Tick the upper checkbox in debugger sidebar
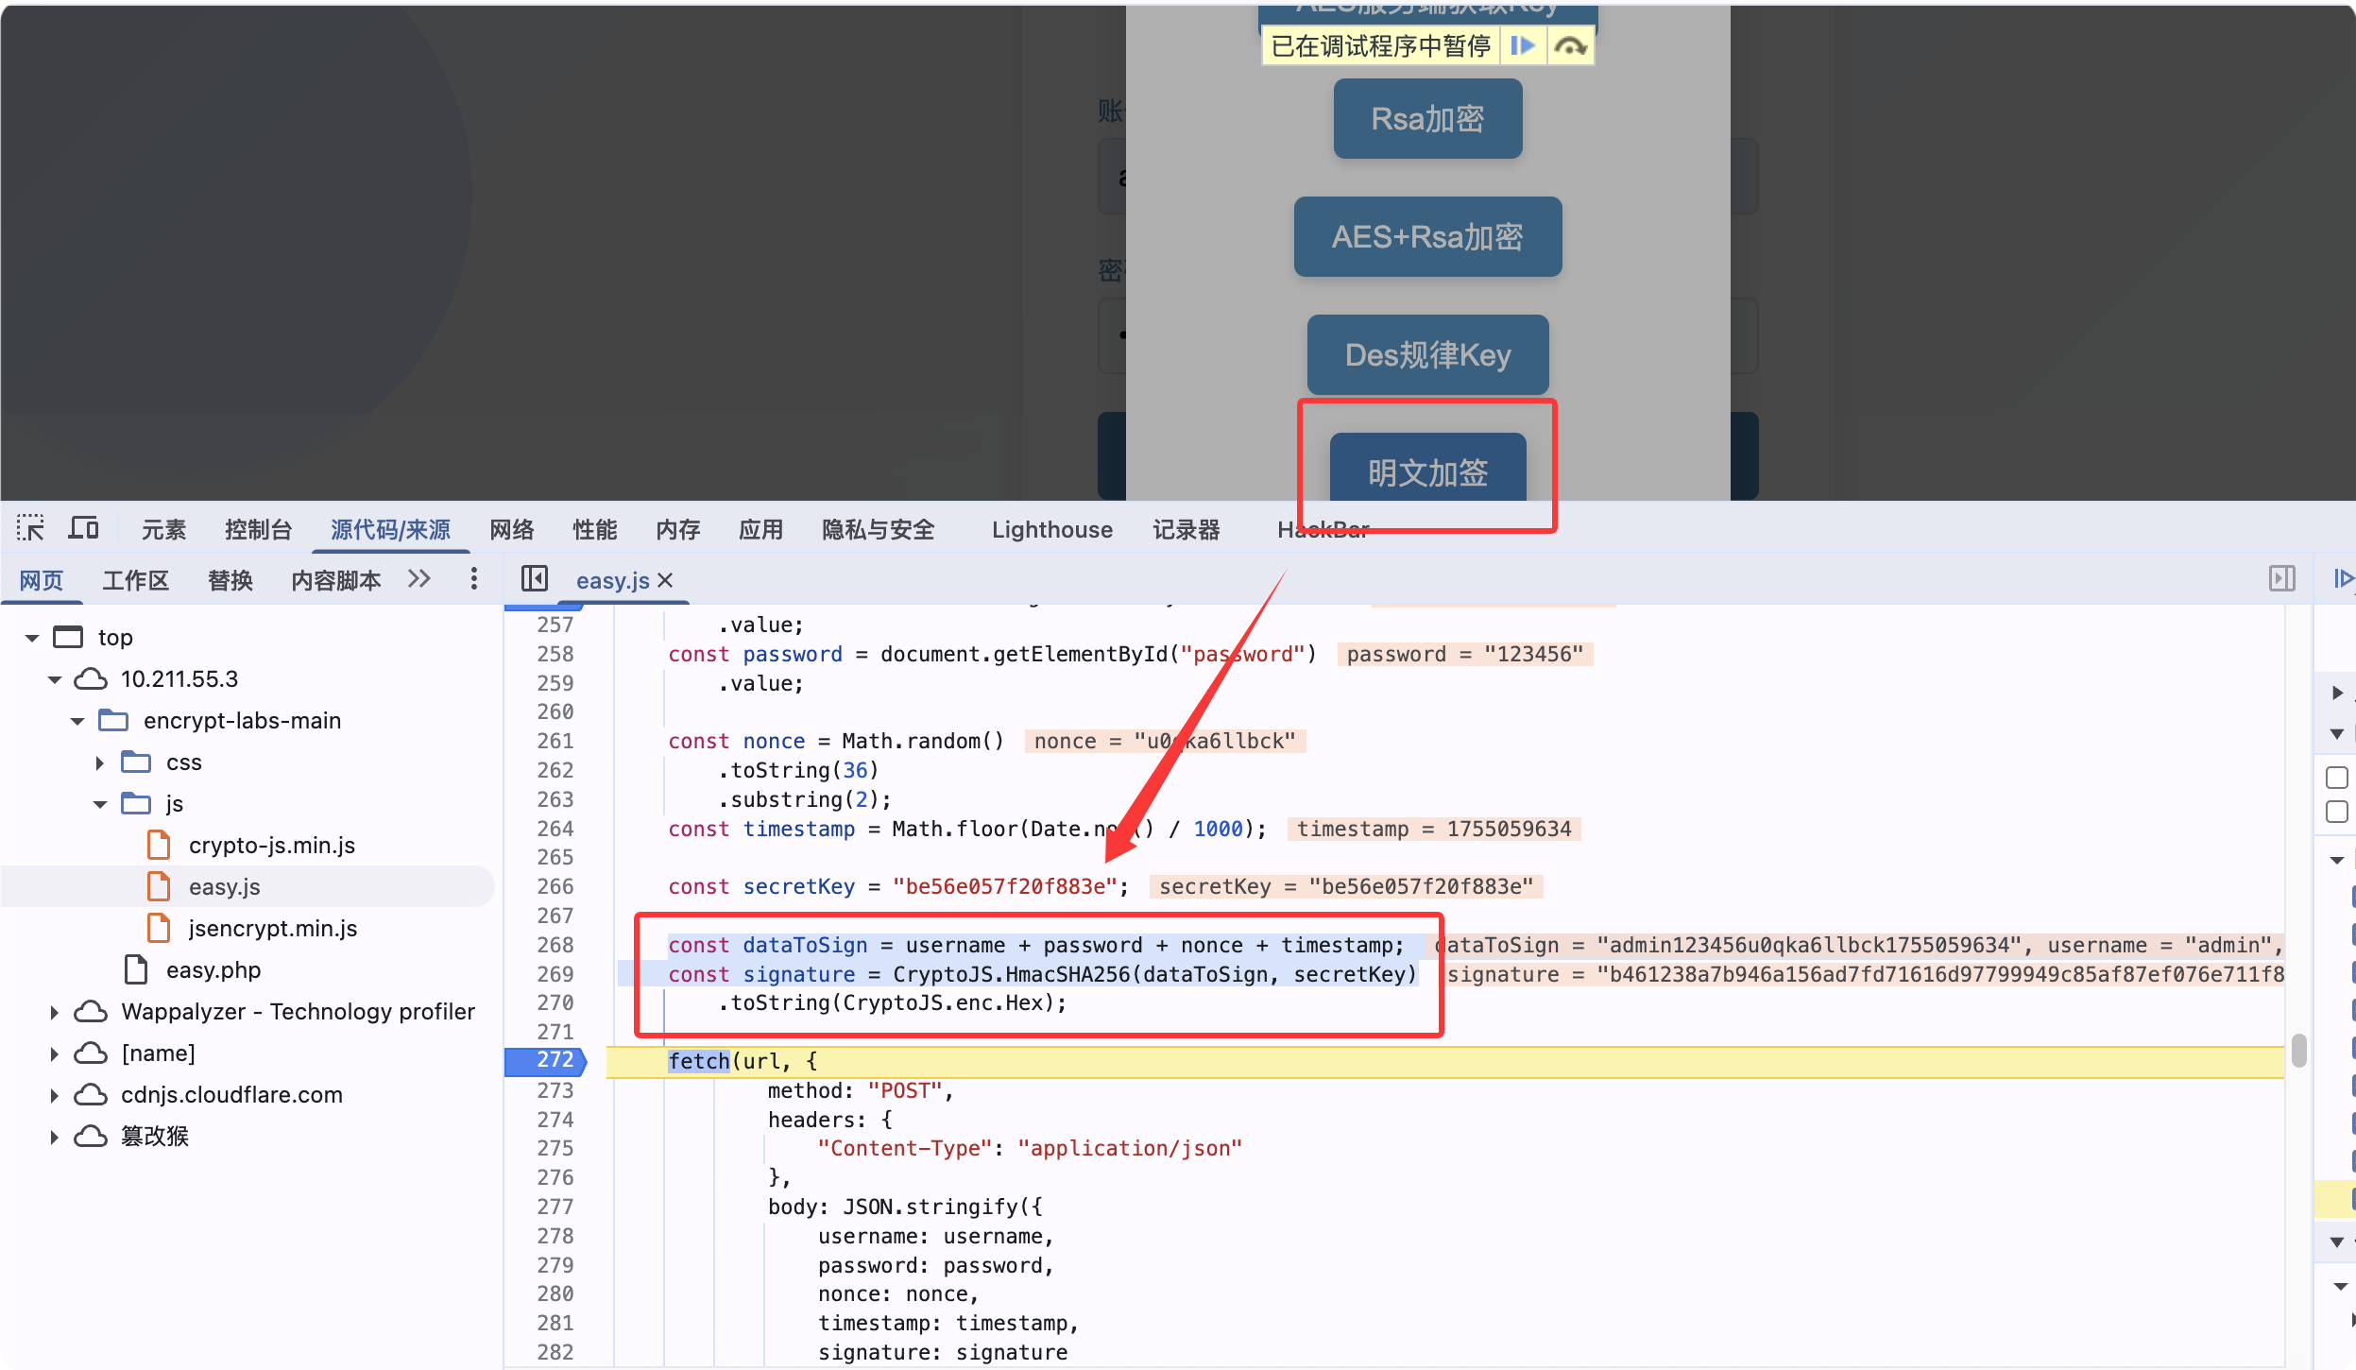2356x1370 pixels. coord(2336,778)
